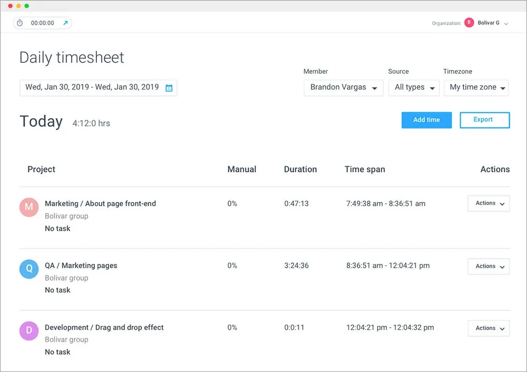This screenshot has height=372, width=527.
Task: Click duration 3:24:36
Action: tap(296, 266)
